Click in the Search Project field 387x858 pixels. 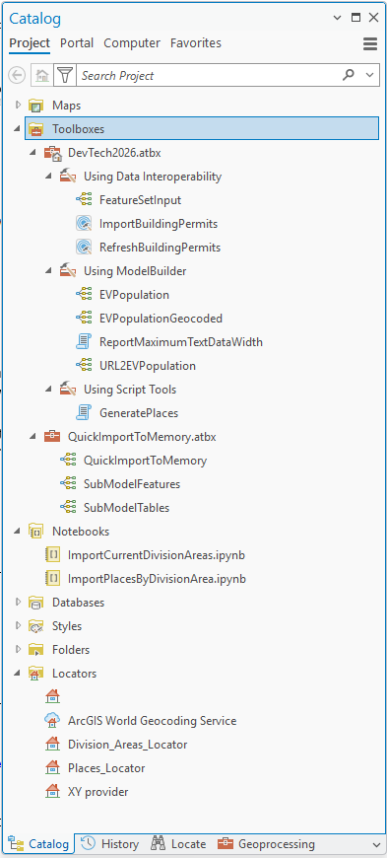point(208,76)
